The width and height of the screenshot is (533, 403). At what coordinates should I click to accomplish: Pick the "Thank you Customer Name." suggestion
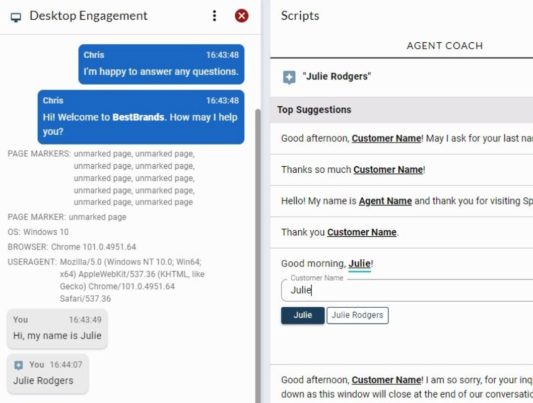[x=340, y=232]
